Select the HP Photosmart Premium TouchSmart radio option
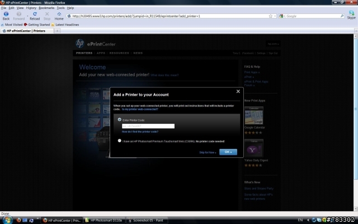This screenshot has width=358, height=224. tap(119, 141)
